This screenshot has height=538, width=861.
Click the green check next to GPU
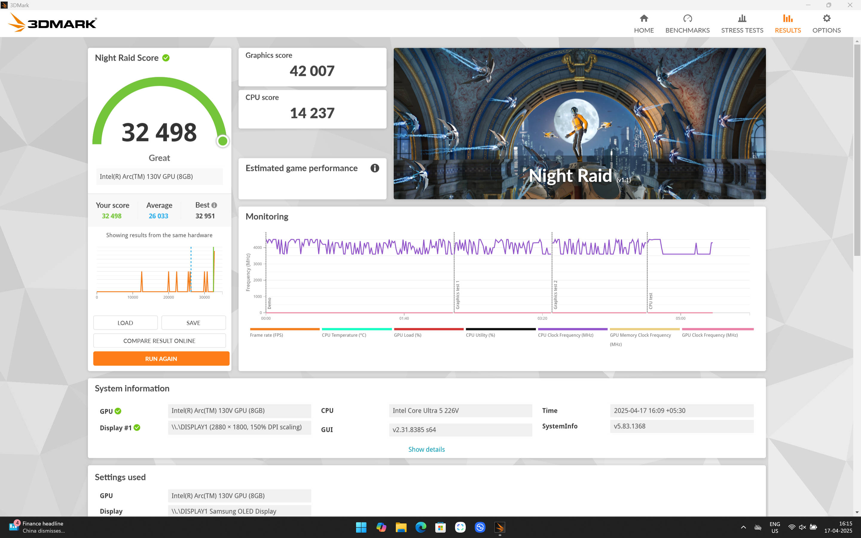pyautogui.click(x=118, y=411)
